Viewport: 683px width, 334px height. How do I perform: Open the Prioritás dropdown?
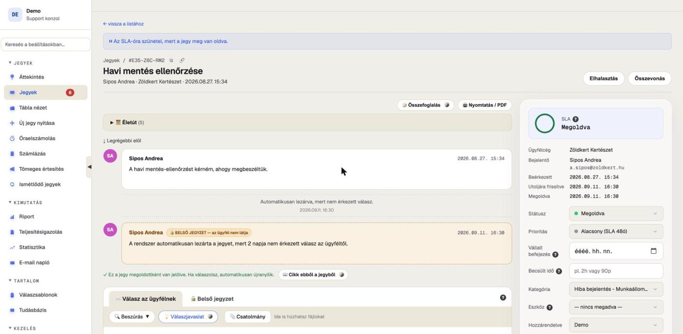[616, 231]
